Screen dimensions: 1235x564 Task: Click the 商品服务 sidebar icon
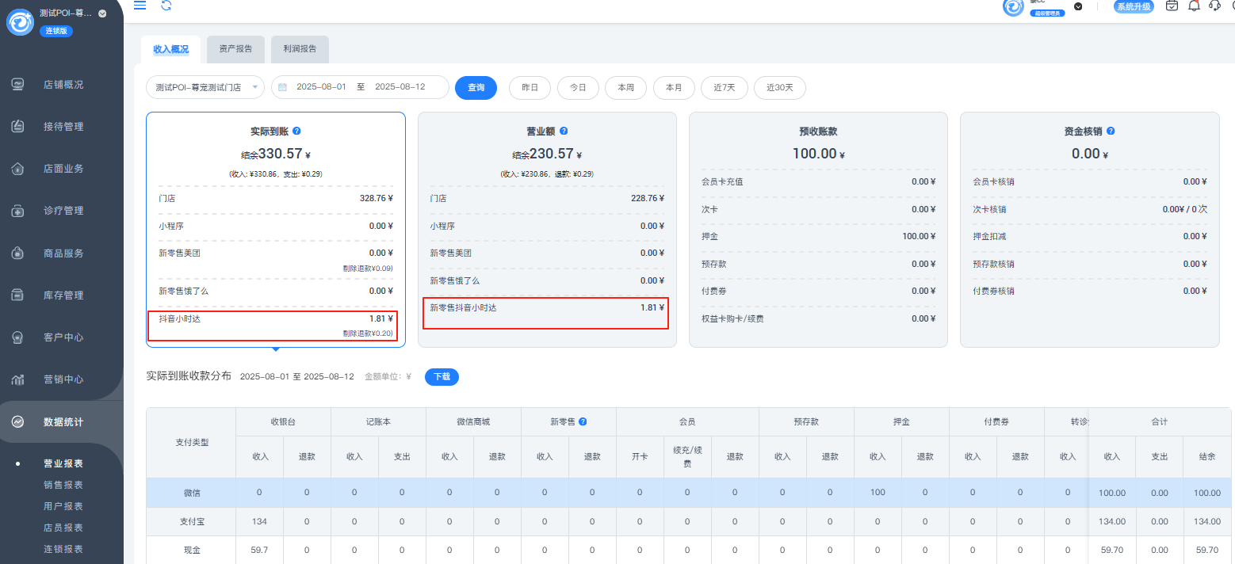coord(17,253)
